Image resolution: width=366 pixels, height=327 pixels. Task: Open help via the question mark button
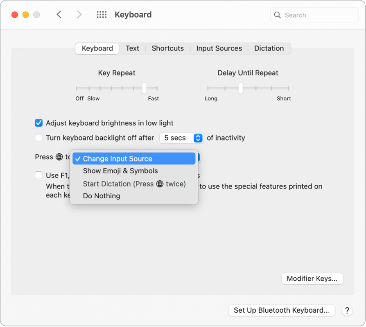pyautogui.click(x=347, y=311)
